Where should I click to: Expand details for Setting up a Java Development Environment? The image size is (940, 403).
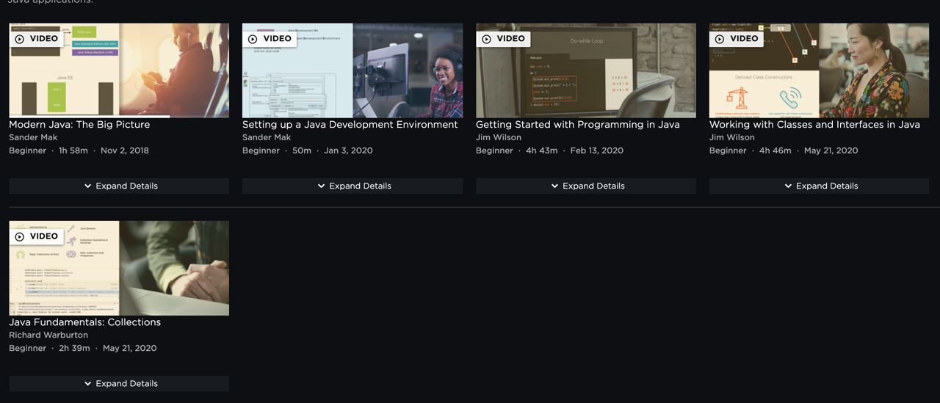click(x=352, y=186)
